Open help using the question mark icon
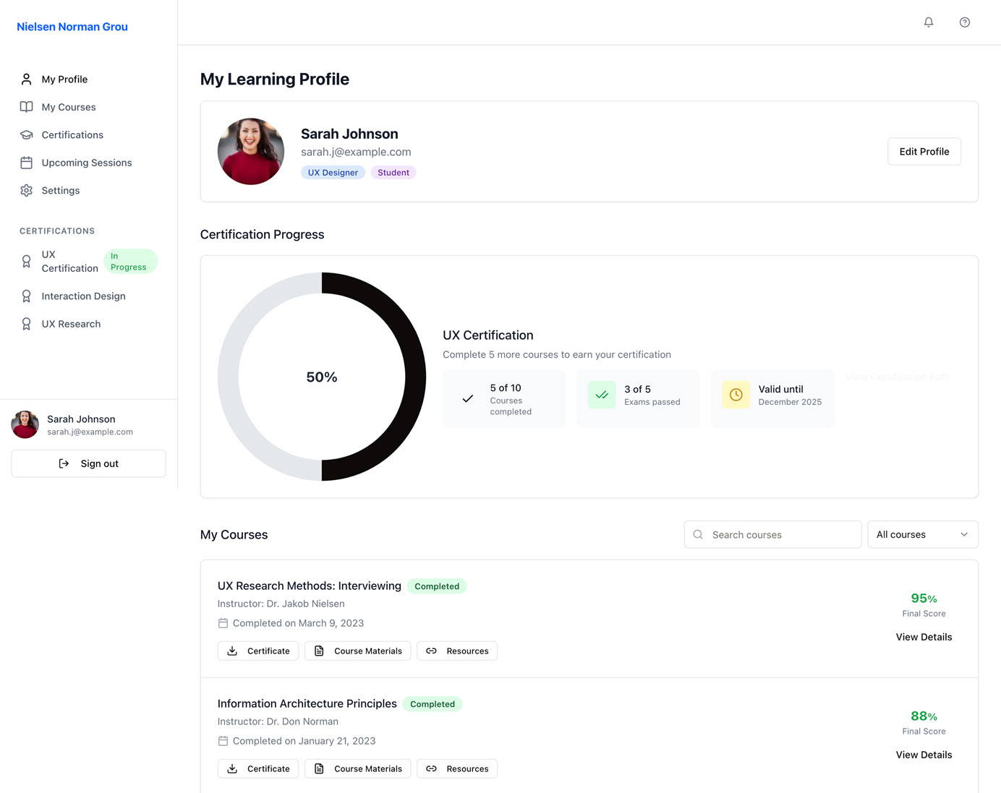Viewport: 1001px width, 793px height. pos(964,22)
